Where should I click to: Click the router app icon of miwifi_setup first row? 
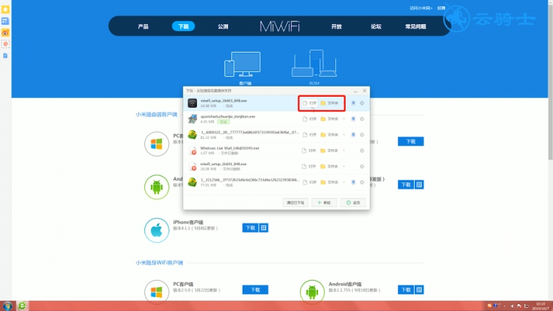(192, 103)
